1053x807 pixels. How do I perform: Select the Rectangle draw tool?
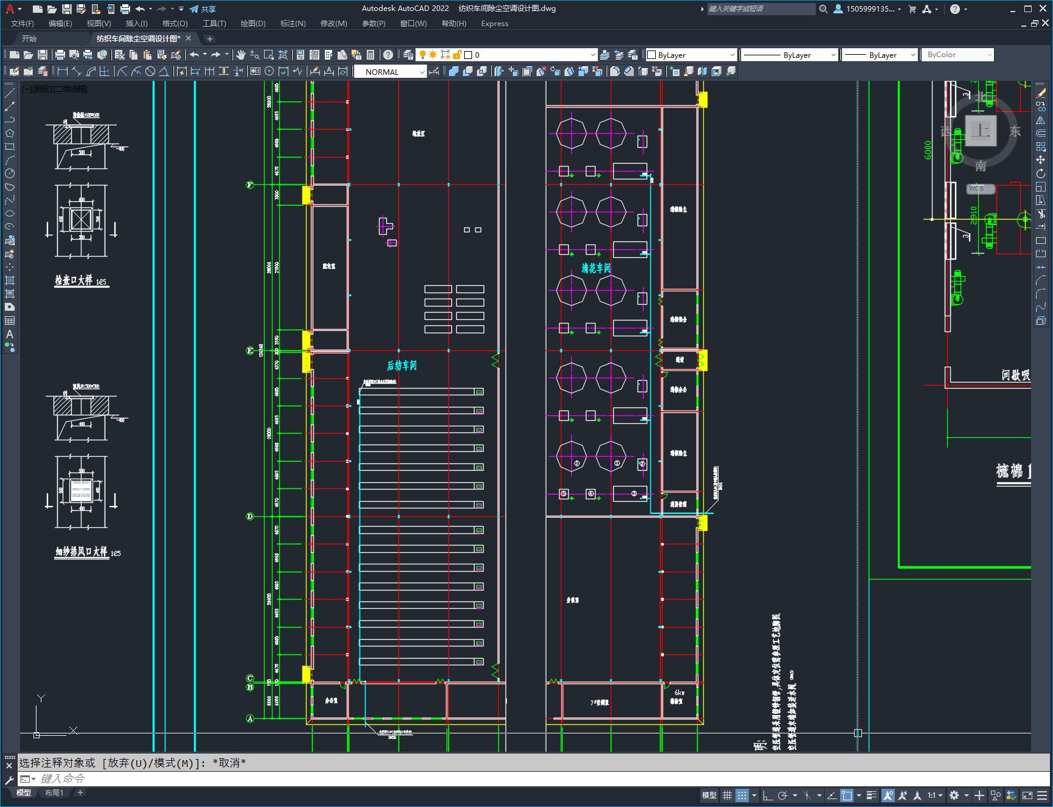coord(10,147)
